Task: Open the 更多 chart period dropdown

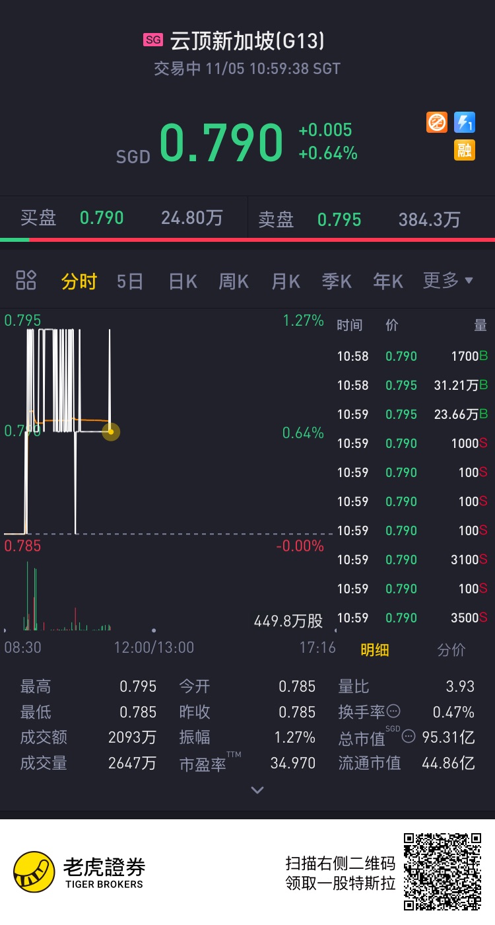Action: 449,281
